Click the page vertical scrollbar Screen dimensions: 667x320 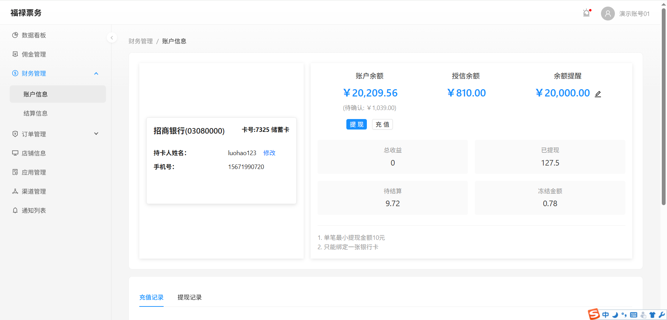664,104
